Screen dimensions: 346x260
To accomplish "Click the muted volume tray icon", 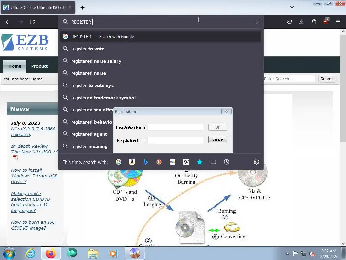I will tap(312, 254).
